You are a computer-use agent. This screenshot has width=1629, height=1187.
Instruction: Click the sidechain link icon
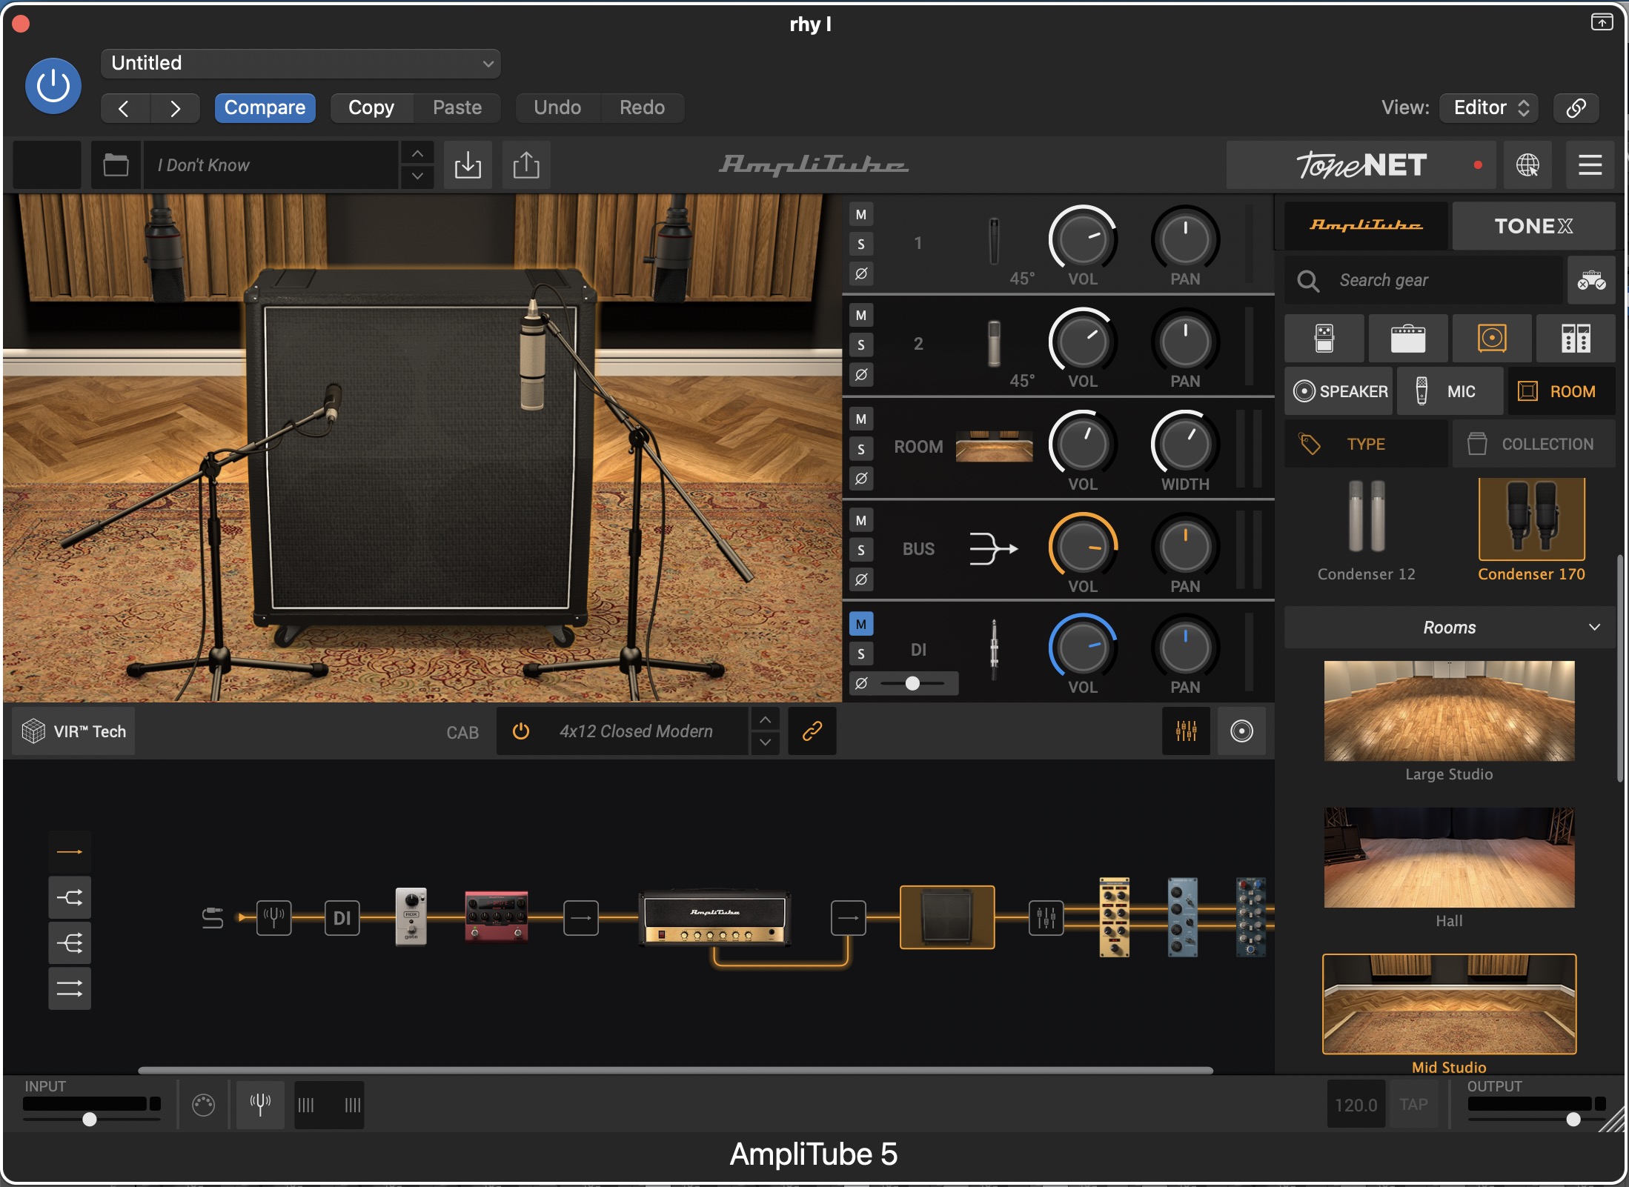1576,108
